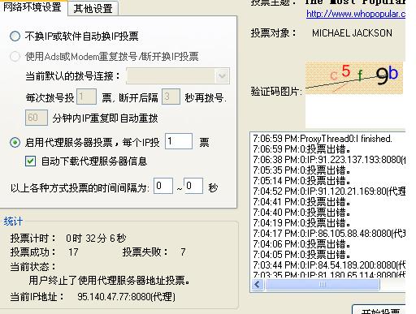This screenshot has width=416, height=314.
Task: Click the 投票计时 value 0时 32分 6秒
Action: click(96, 239)
